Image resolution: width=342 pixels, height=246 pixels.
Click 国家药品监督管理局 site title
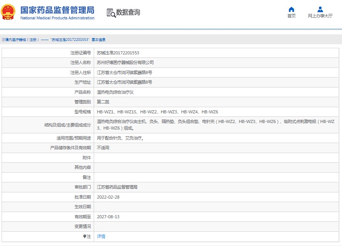coord(57,10)
